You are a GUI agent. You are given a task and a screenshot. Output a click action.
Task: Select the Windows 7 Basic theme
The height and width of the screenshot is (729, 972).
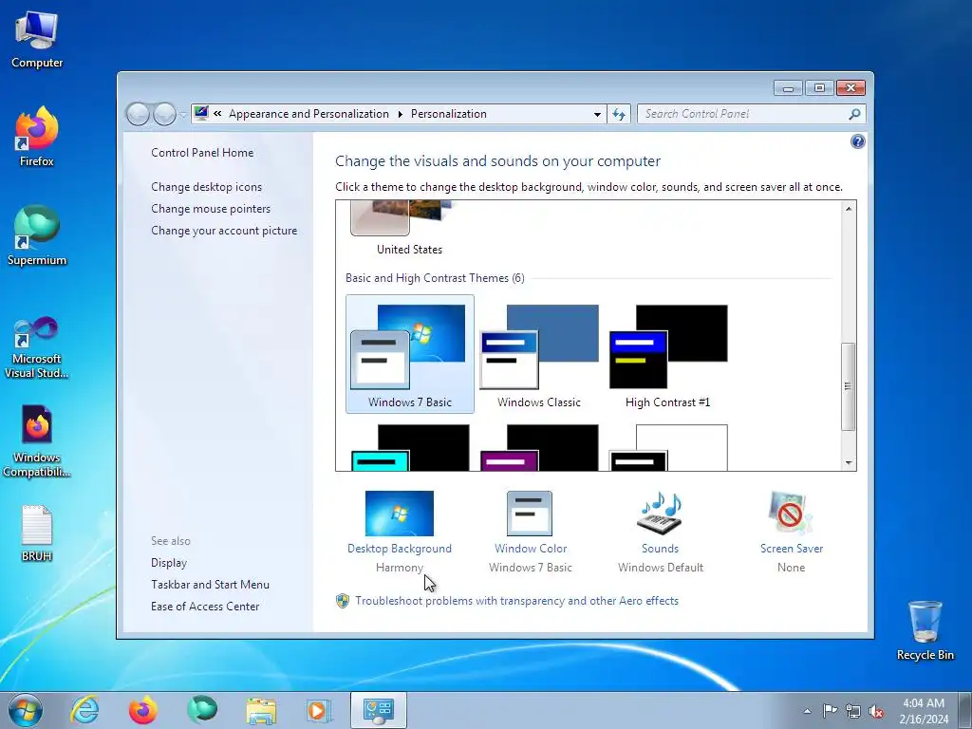pos(410,354)
